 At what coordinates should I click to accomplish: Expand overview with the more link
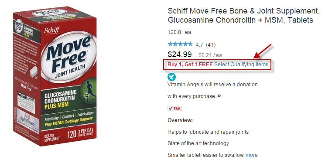point(252,155)
